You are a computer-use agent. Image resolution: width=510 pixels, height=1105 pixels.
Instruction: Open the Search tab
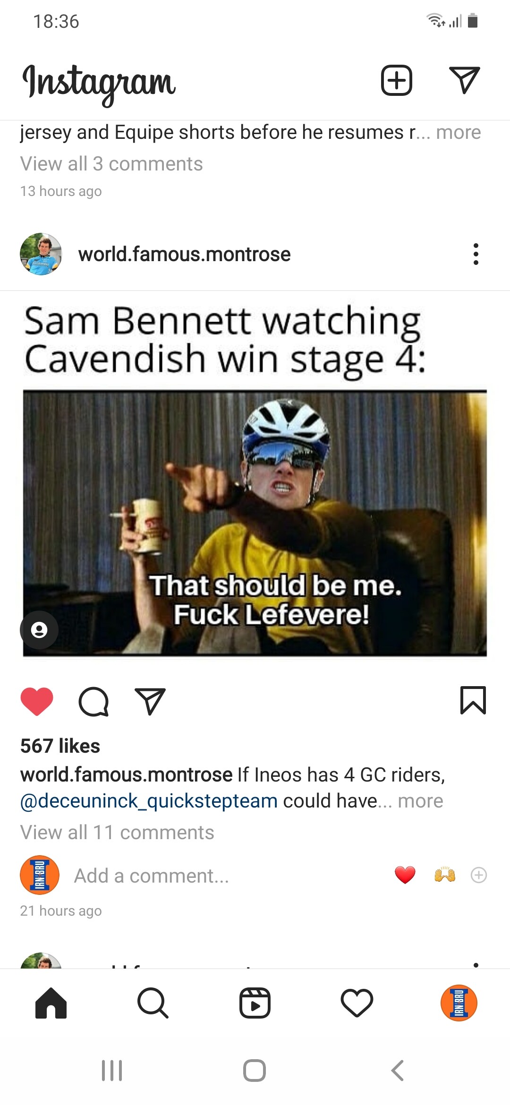153,1003
